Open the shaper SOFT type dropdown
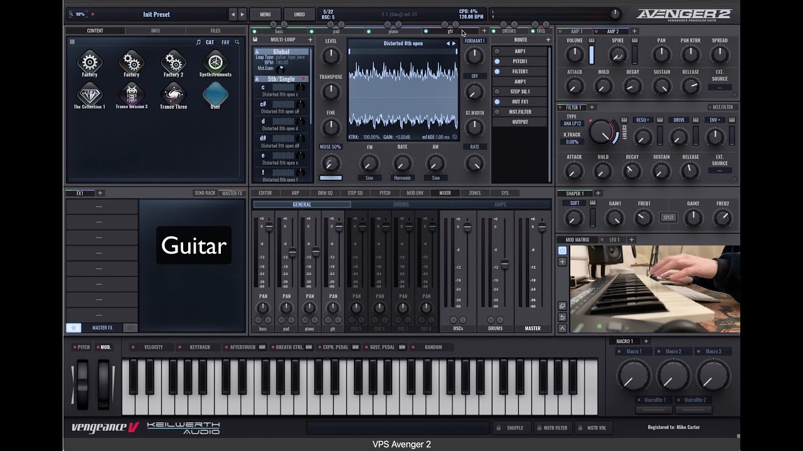803x451 pixels. point(575,203)
